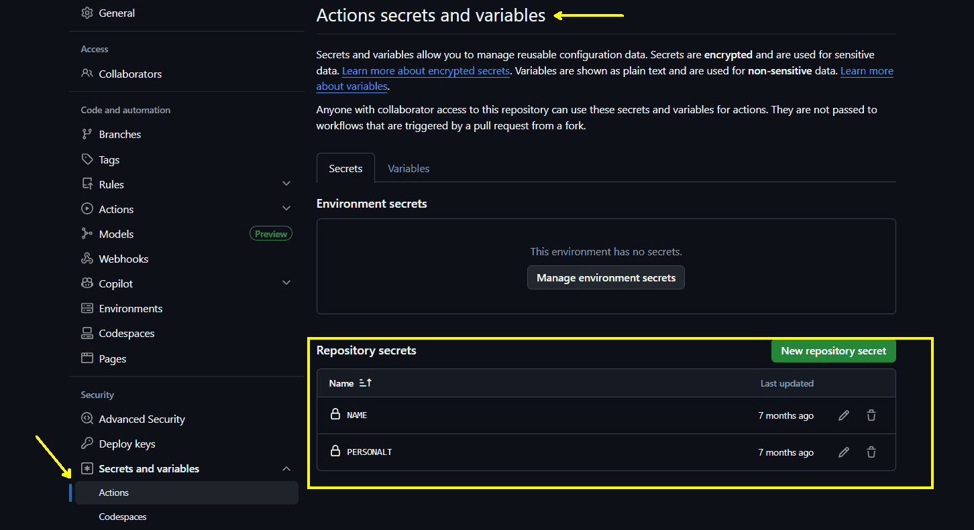This screenshot has height=530, width=974.
Task: Expand the Copilot section chevron
Action: pyautogui.click(x=286, y=283)
